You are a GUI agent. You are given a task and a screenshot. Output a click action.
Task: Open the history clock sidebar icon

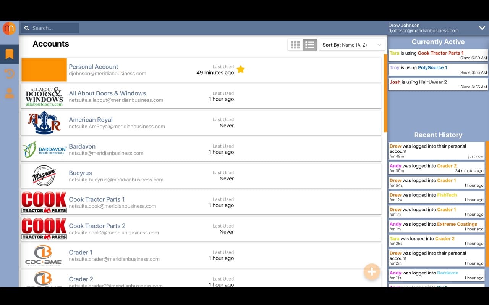tap(9, 74)
